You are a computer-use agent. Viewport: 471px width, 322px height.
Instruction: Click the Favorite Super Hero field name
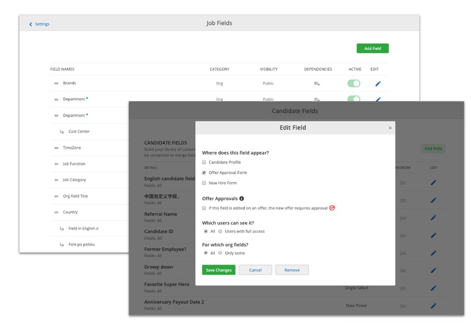pos(167,284)
